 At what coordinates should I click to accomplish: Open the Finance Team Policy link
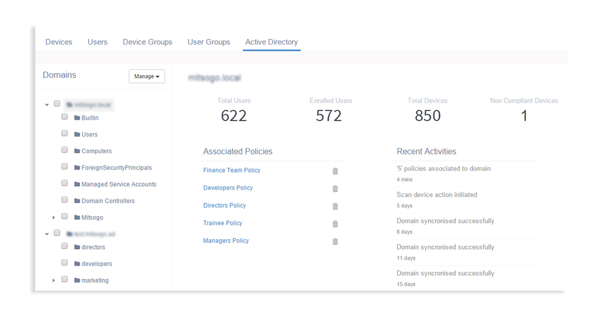(232, 170)
